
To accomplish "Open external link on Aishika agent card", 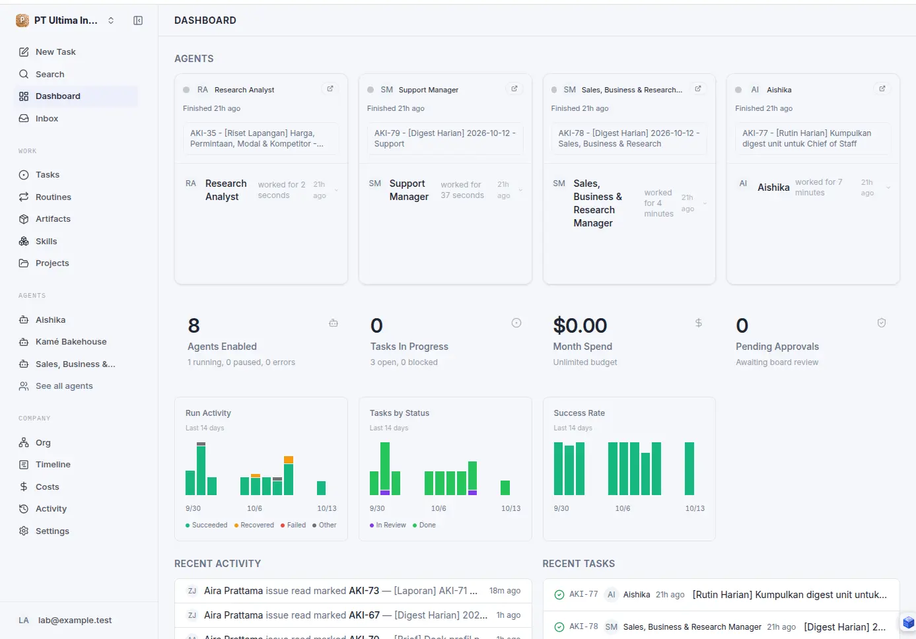I will pos(882,89).
